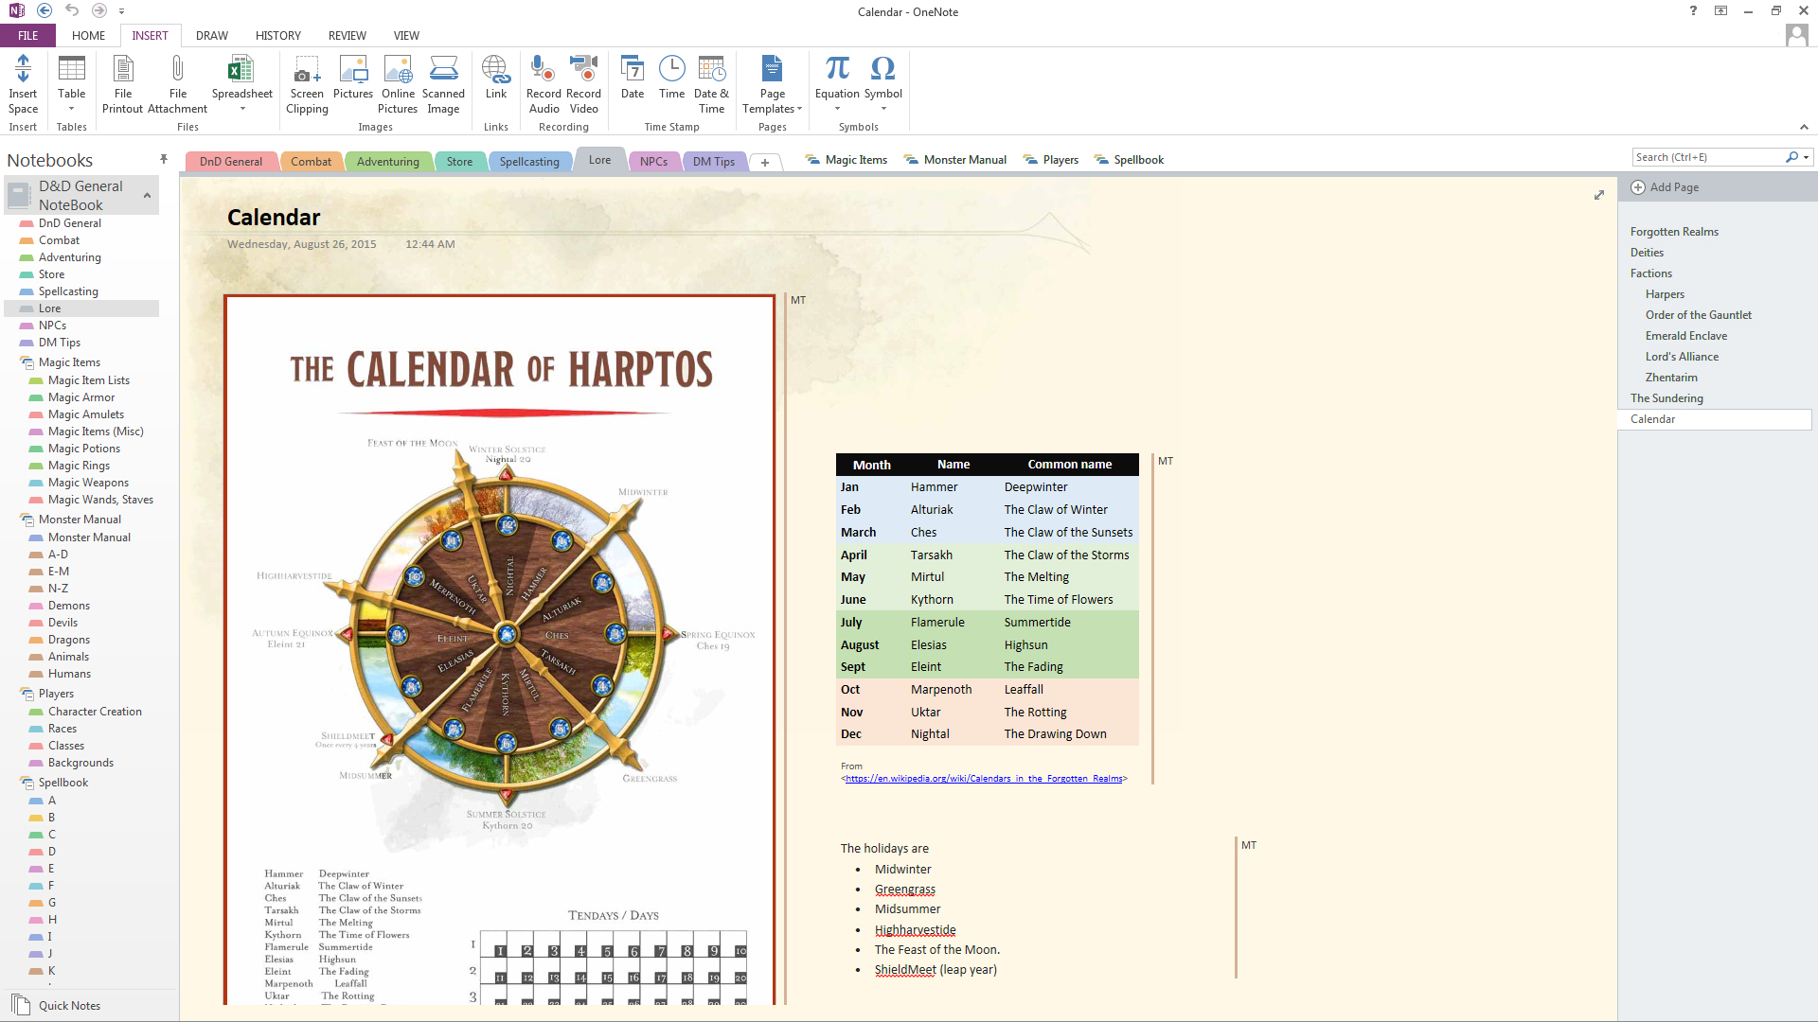Open the Screen Clipping tool
Screen dimensions: 1818x1022
tap(307, 83)
